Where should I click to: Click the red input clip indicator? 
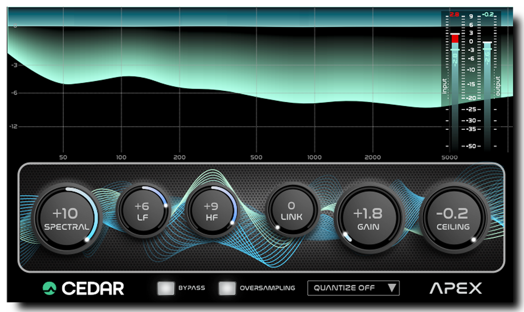(x=455, y=38)
